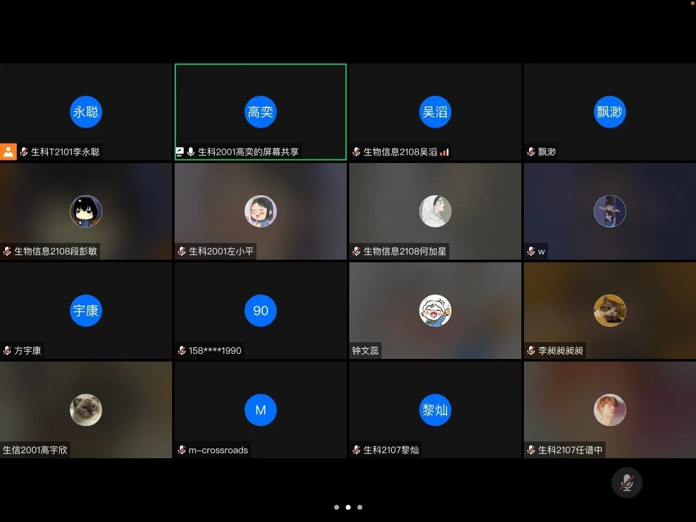Click the muted mic icon next to m-crossroads
The width and height of the screenshot is (696, 522).
[x=182, y=450]
